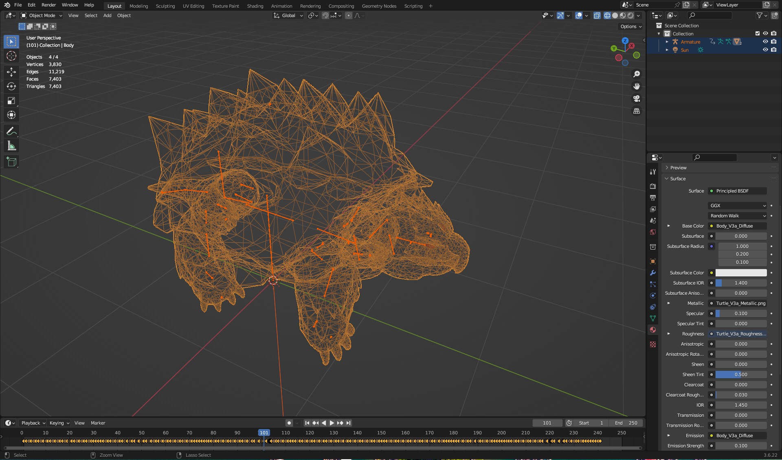Select the Measure tool
This screenshot has width=782, height=460.
[11, 146]
